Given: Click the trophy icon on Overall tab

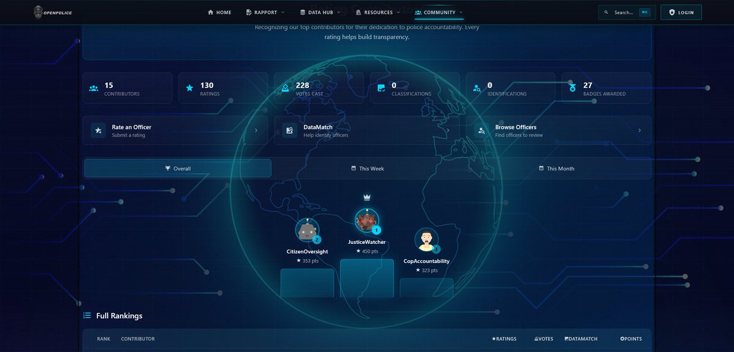Looking at the screenshot, I should click(x=168, y=168).
